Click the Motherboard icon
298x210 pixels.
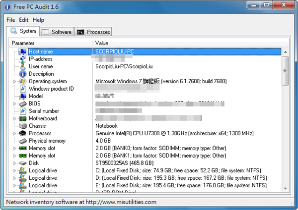(x=23, y=119)
